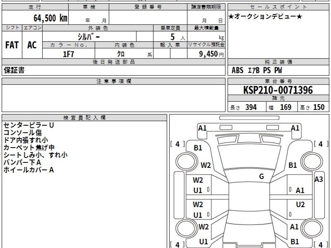This screenshot has height=248, width=331.
Task: Click the ★オークションデビュー★ sales point text
Action: click(x=265, y=17)
